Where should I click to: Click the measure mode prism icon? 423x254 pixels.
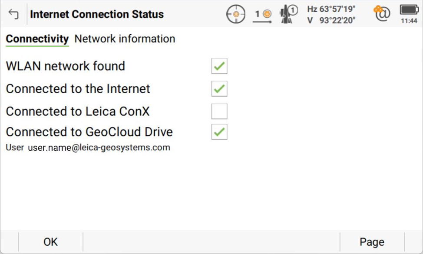[262, 14]
